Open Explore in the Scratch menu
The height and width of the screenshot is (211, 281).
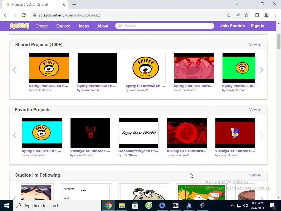click(63, 26)
